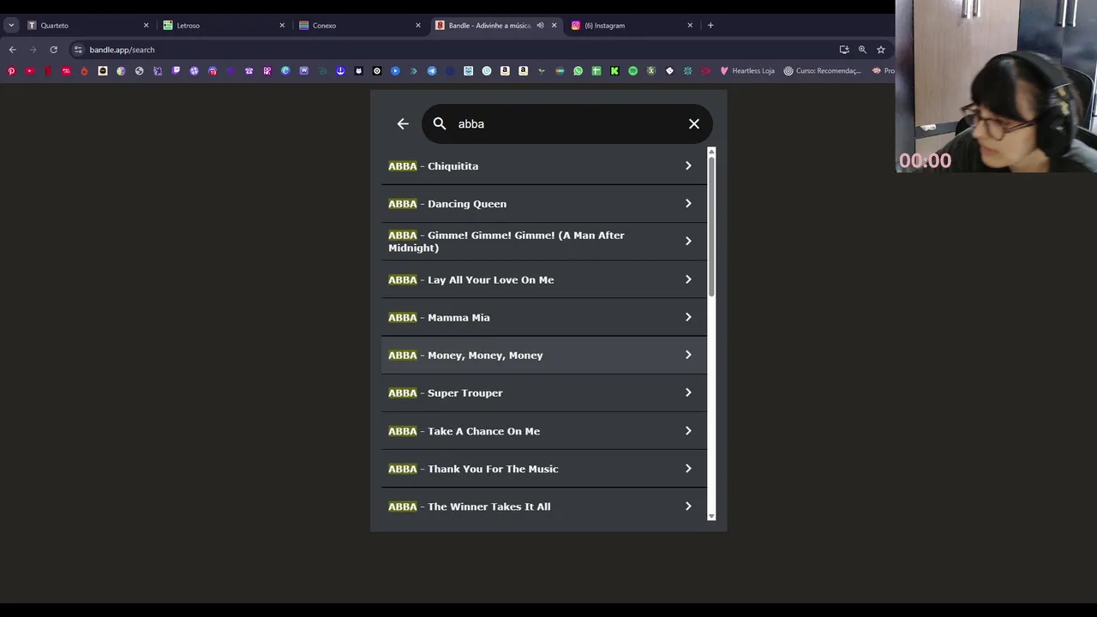The image size is (1097, 617).
Task: Open chevron for ABBA - Dancing Queen
Action: point(688,204)
